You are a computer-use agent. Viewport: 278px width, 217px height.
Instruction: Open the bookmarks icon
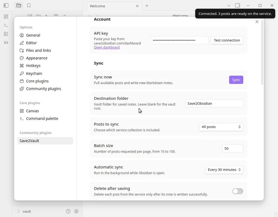pos(29,5)
